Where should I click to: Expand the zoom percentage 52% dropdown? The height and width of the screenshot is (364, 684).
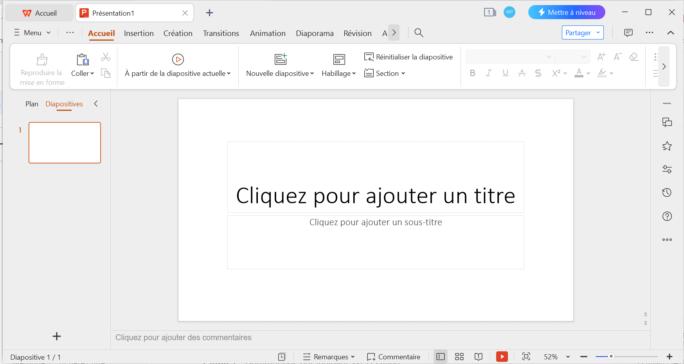click(568, 357)
